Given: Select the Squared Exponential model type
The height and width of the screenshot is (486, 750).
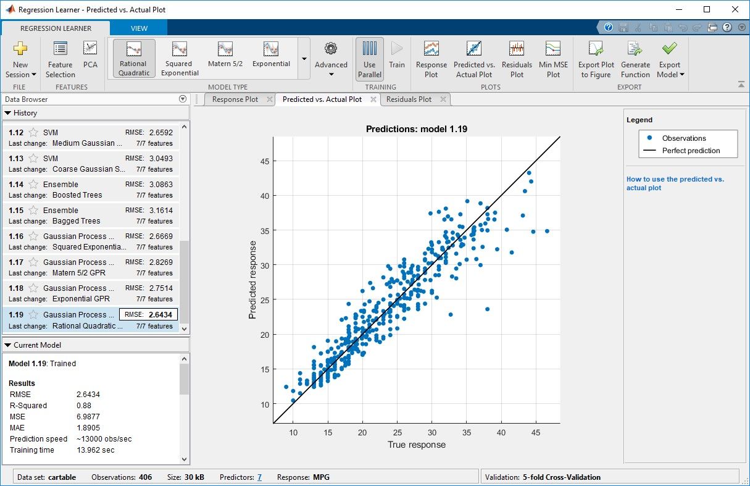Looking at the screenshot, I should [x=179, y=58].
